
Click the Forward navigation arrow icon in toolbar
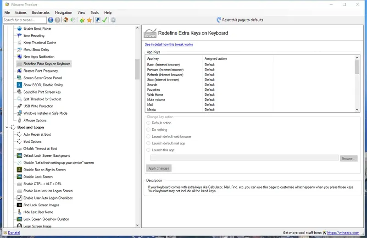(x=57, y=20)
